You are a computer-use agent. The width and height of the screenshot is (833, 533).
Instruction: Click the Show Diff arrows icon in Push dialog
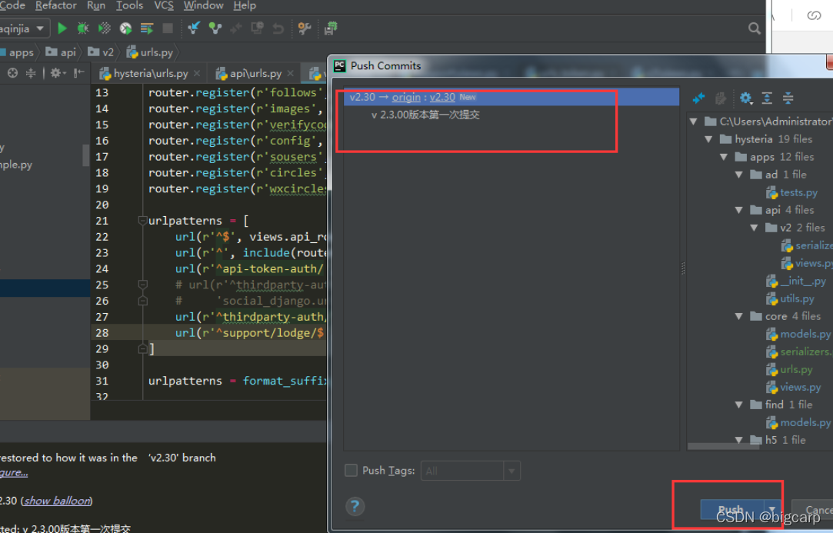[x=698, y=98]
